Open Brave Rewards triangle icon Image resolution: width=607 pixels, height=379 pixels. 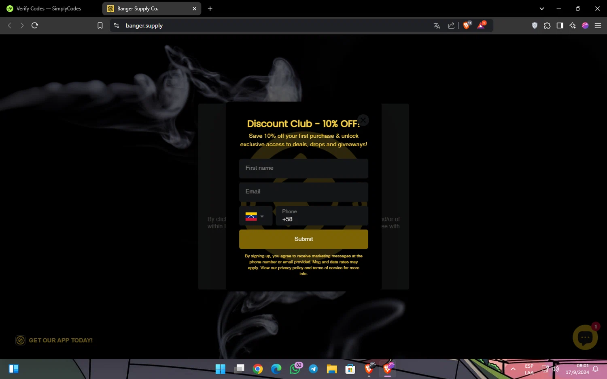(481, 25)
